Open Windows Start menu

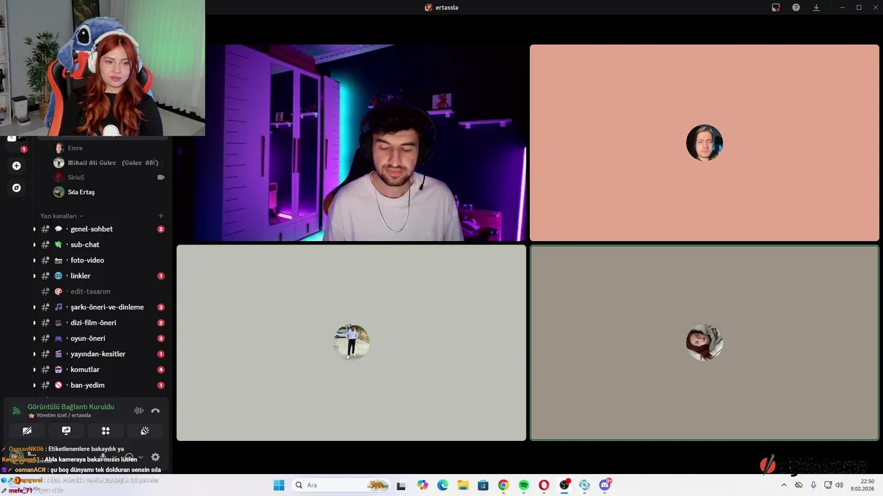pyautogui.click(x=279, y=485)
